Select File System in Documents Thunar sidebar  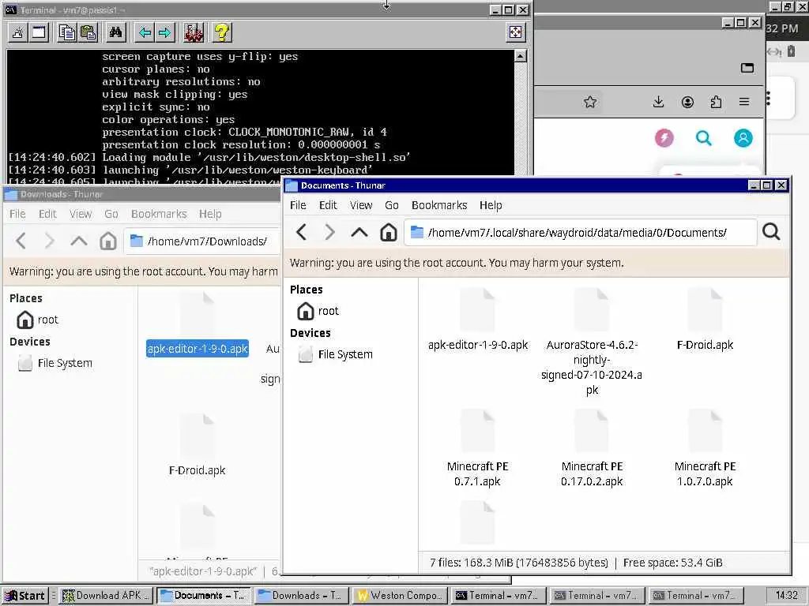click(x=335, y=354)
